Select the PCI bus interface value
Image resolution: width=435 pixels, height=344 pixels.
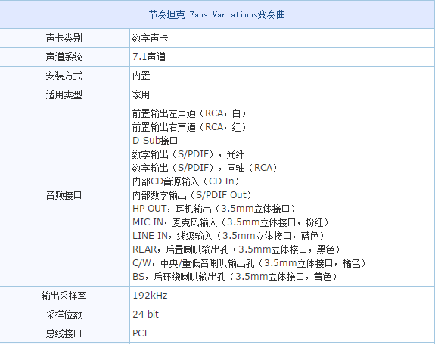[x=140, y=333]
